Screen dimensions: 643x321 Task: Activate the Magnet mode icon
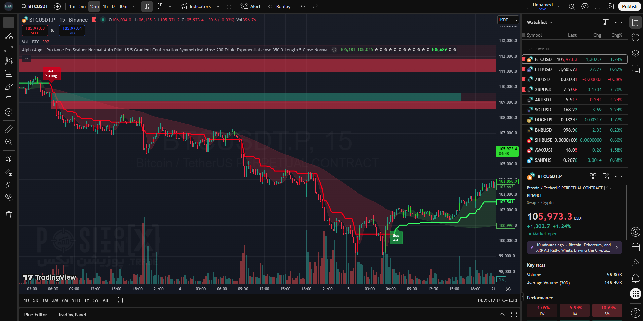[9, 159]
